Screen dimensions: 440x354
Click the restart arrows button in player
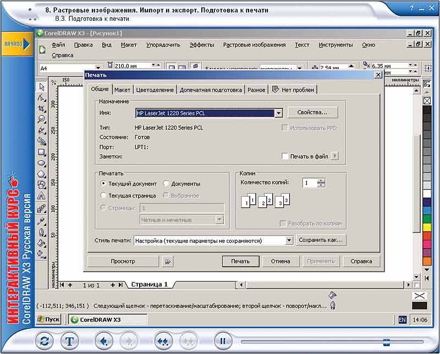tap(44, 341)
